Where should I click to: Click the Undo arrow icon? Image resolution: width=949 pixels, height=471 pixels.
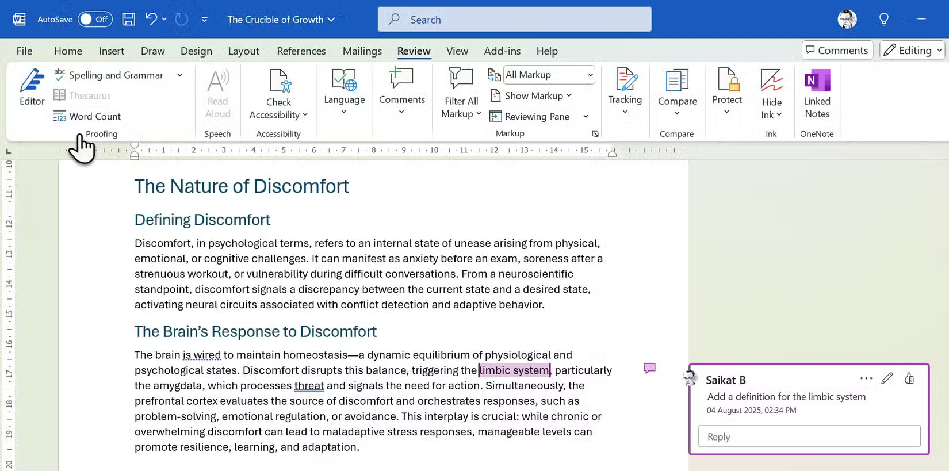tap(151, 19)
